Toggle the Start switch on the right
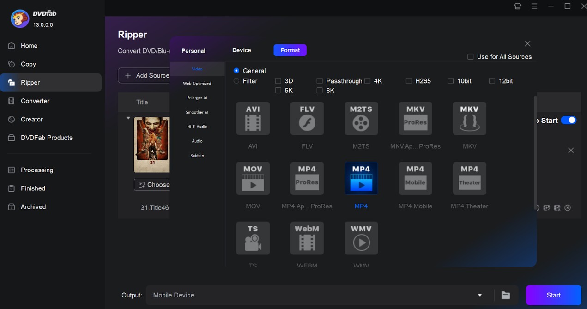Viewport: 587px width, 309px height. 569,120
